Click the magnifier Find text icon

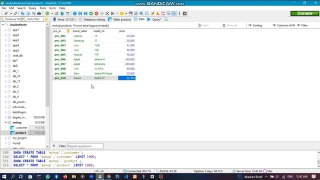[x=141, y=13]
